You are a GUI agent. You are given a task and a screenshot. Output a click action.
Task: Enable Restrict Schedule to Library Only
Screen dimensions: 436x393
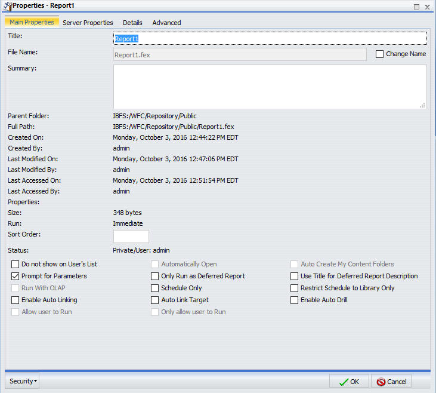[294, 288]
